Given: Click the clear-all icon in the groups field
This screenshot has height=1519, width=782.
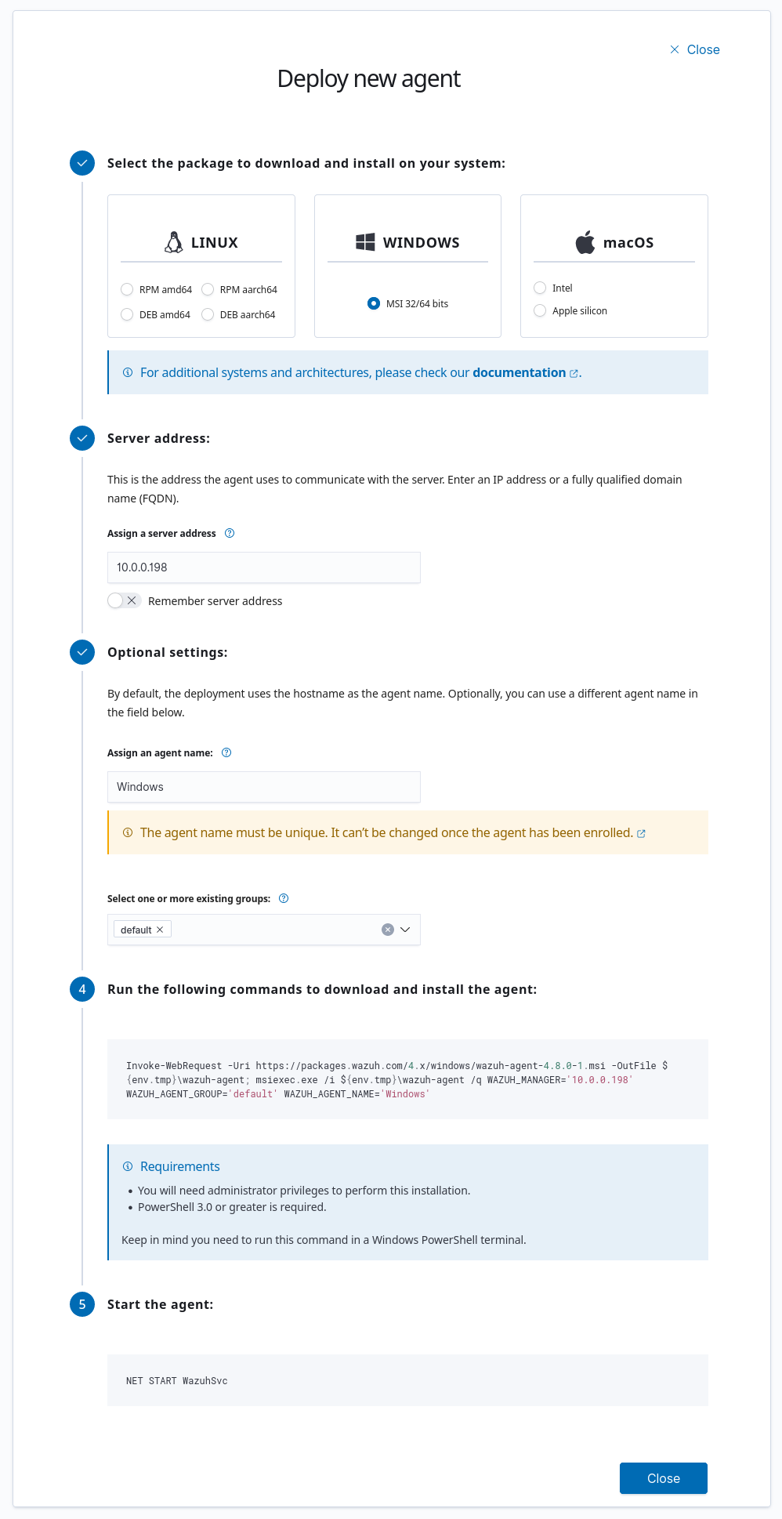Looking at the screenshot, I should point(387,929).
